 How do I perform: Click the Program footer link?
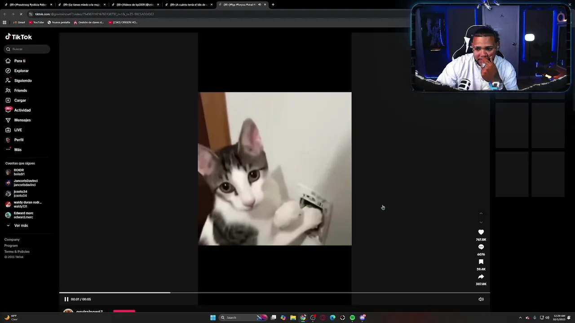11,245
